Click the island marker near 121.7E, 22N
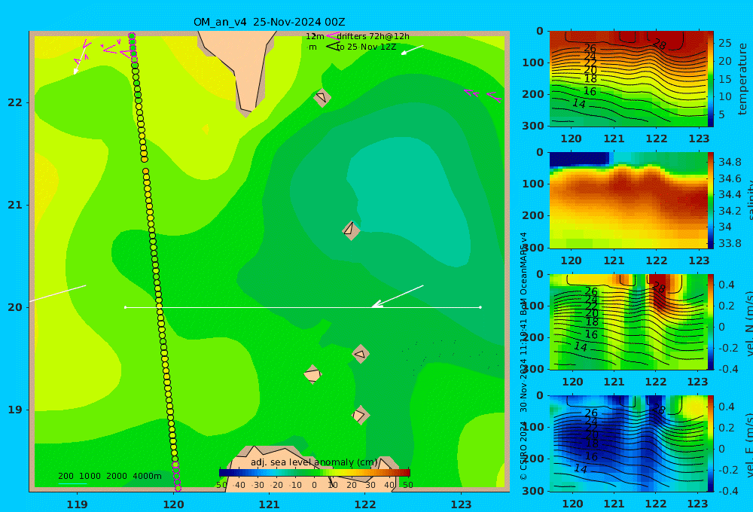The width and height of the screenshot is (753, 512). [x=322, y=97]
